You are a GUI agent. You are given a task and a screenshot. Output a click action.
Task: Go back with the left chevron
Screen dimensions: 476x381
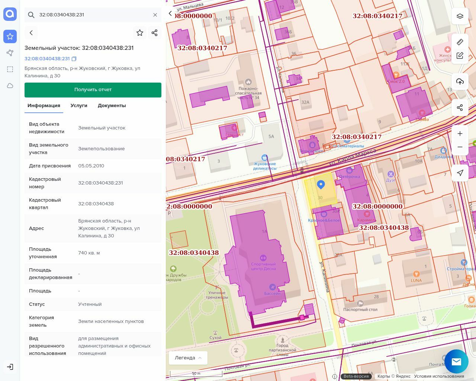(x=31, y=33)
